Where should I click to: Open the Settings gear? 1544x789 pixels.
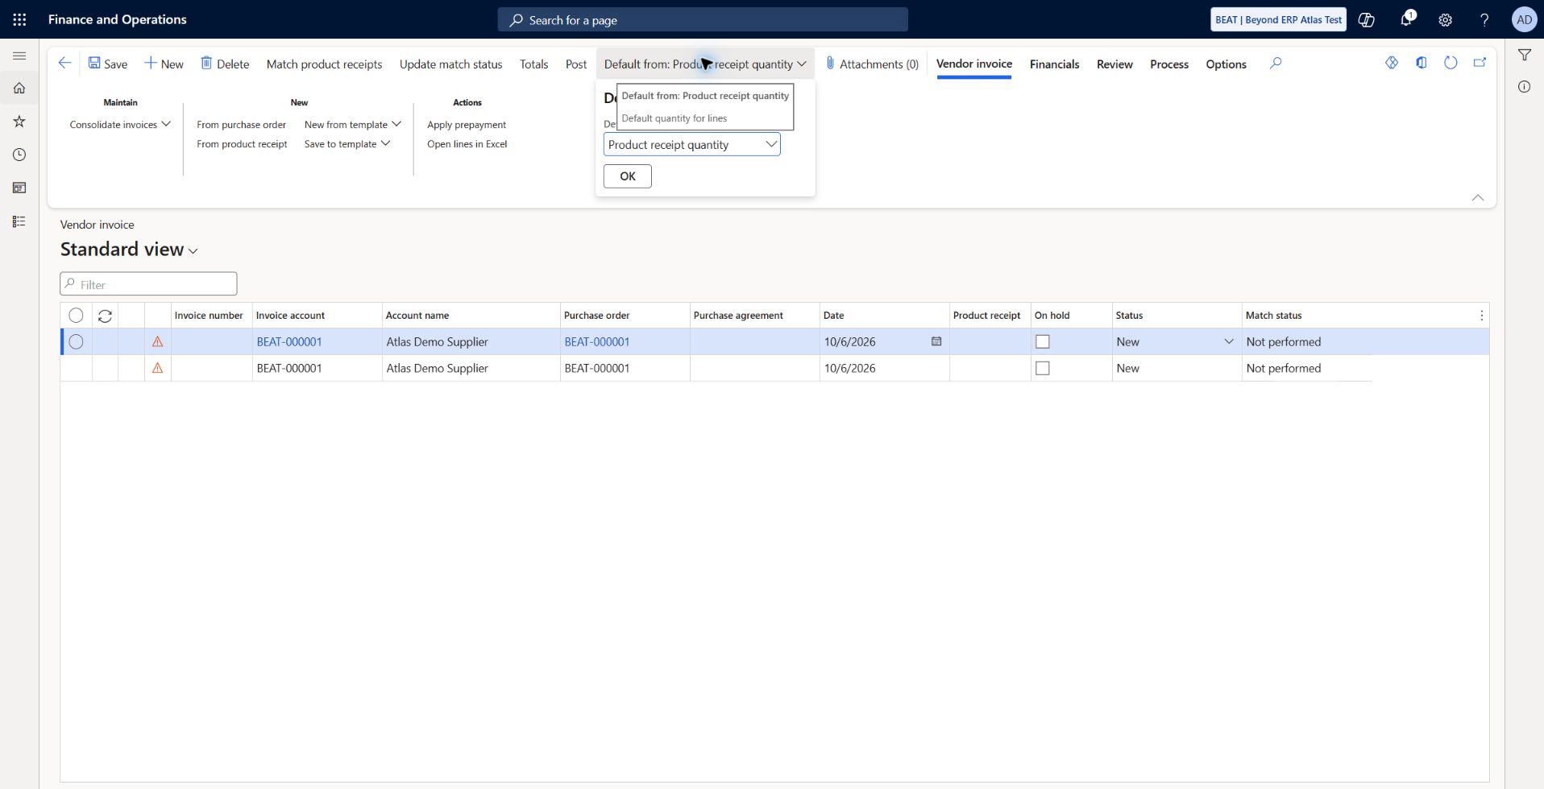click(1446, 19)
